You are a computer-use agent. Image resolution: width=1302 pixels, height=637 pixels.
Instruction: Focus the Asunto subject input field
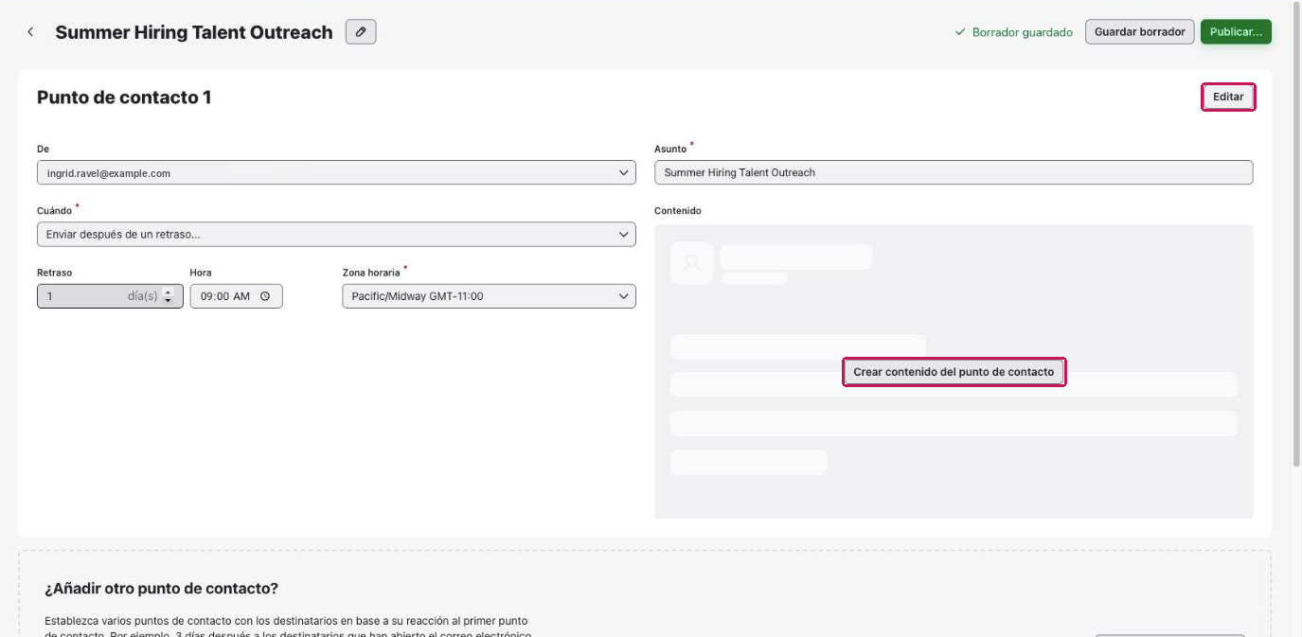pyautogui.click(x=954, y=172)
